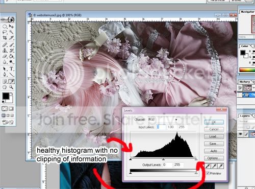Screen dimensions: 255x189
Task: Switch to Quick Mask Mode
Action: pos(11,109)
